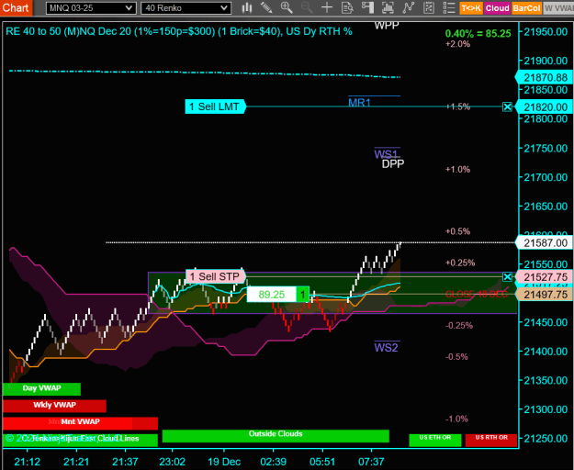
Task: Click the Mnt VWAP red status bar
Action: point(80,422)
